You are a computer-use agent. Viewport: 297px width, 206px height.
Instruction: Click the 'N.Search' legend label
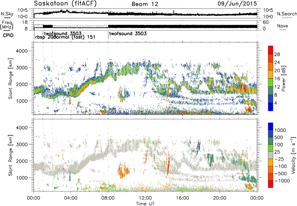point(287,14)
